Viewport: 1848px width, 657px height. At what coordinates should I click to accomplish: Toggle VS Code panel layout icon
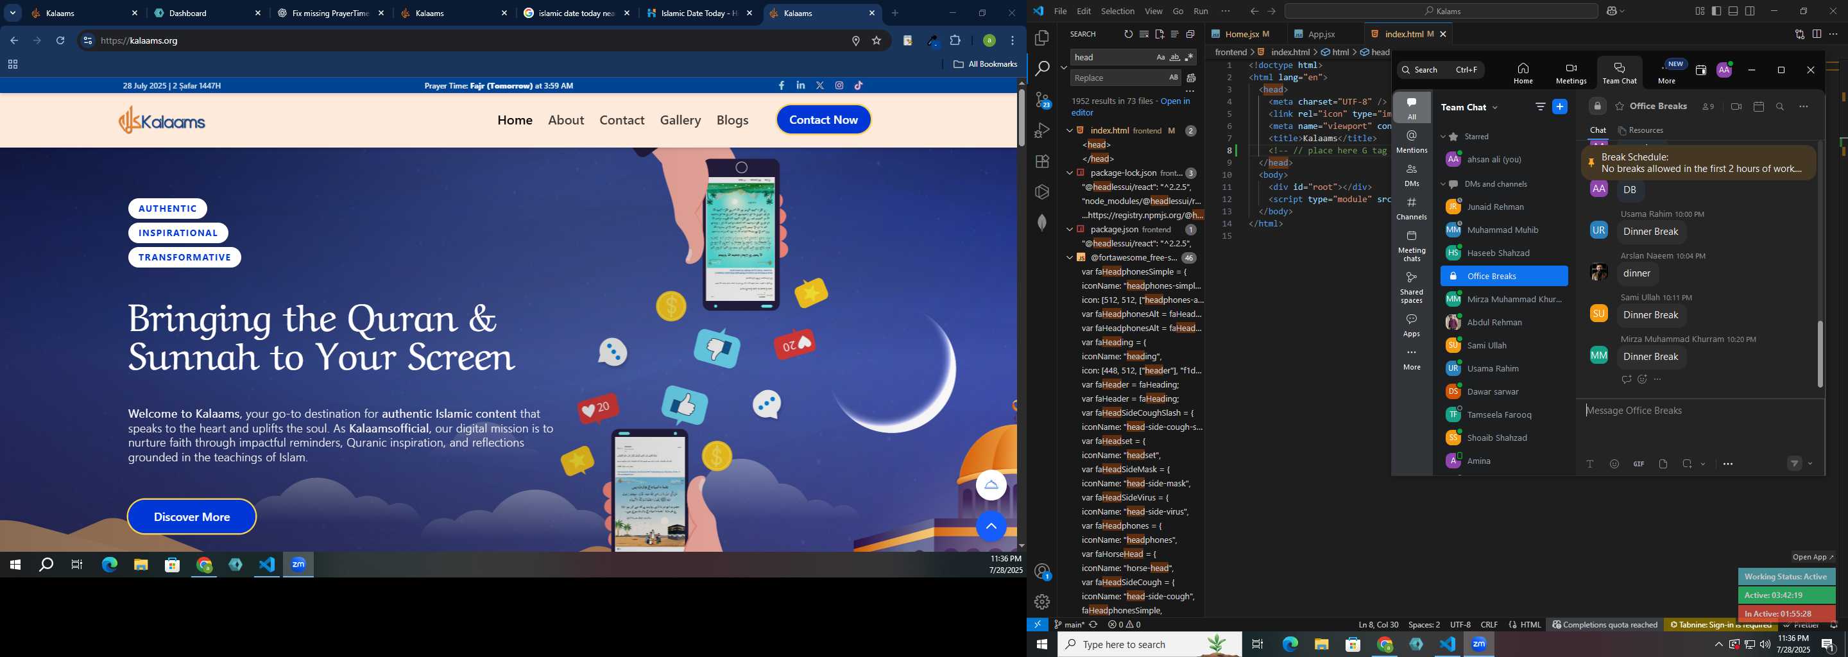point(1733,11)
